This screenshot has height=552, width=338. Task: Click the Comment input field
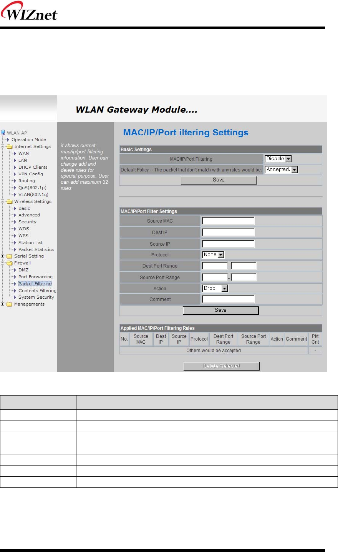[x=228, y=299]
